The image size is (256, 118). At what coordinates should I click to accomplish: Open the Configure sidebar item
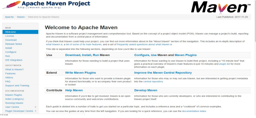[11, 52]
